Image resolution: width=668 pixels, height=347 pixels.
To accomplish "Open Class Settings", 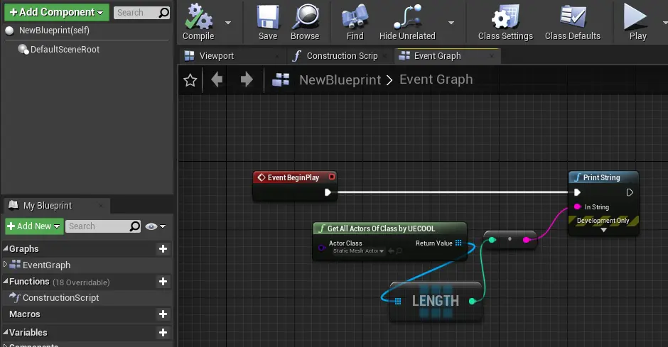I will click(x=505, y=22).
